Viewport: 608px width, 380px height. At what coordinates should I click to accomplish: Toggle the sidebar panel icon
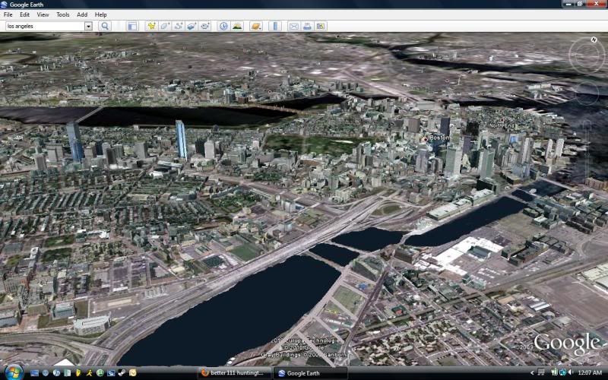tap(132, 26)
